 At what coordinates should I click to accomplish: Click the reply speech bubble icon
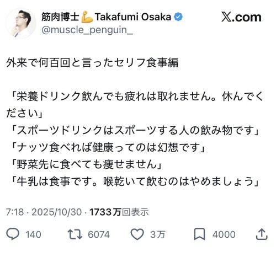coord(13,234)
